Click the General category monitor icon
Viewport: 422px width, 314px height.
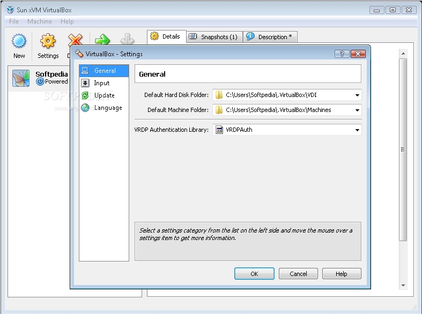pyautogui.click(x=85, y=70)
